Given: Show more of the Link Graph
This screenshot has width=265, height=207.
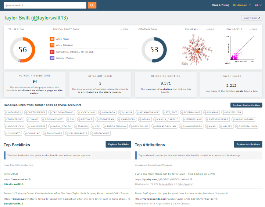Looking at the screenshot, I should [210, 29].
